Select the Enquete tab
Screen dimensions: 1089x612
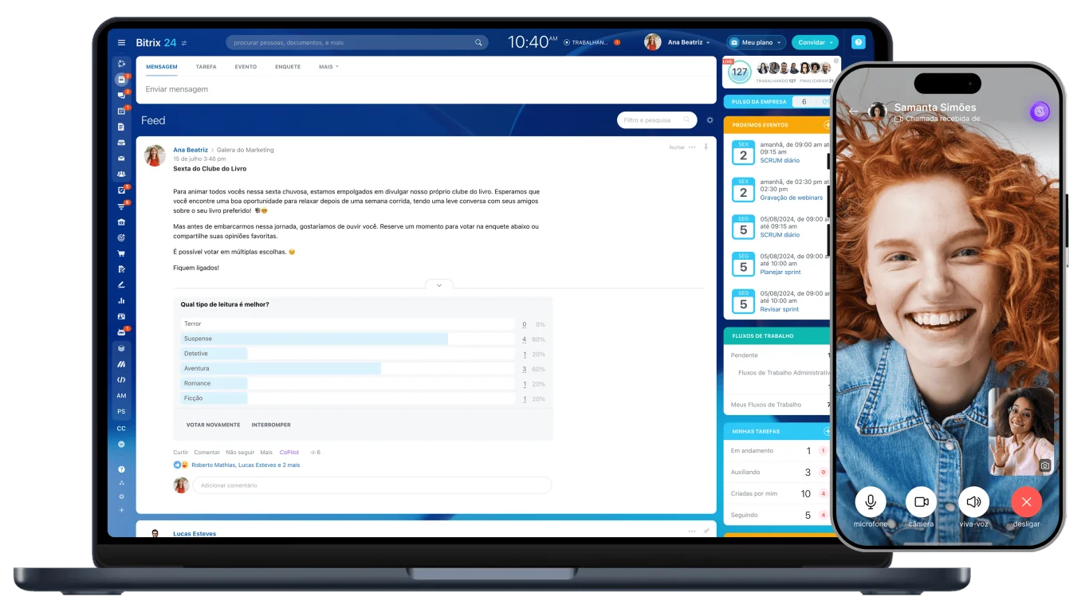288,67
